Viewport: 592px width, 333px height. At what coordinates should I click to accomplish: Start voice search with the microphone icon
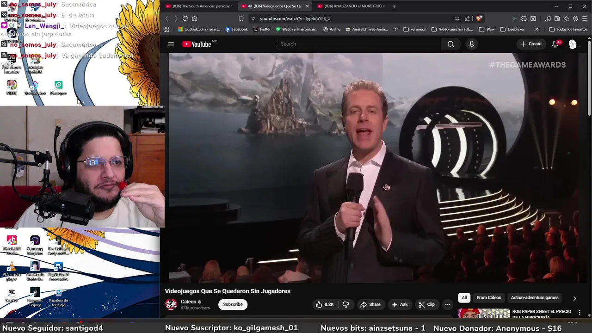point(471,44)
